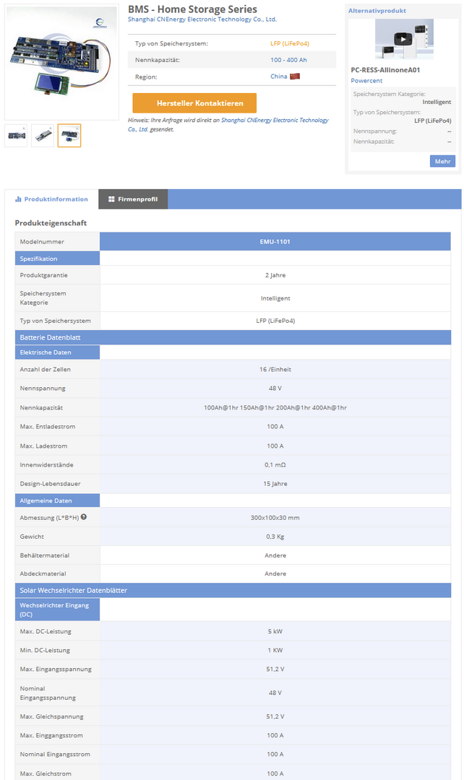The width and height of the screenshot is (464, 780).
Task: Click the Wechselrichter Eingang (DC) subsection label
Action: coord(57,610)
